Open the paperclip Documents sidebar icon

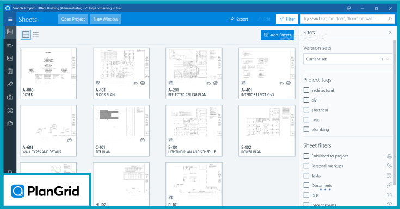pyautogui.click(x=10, y=84)
